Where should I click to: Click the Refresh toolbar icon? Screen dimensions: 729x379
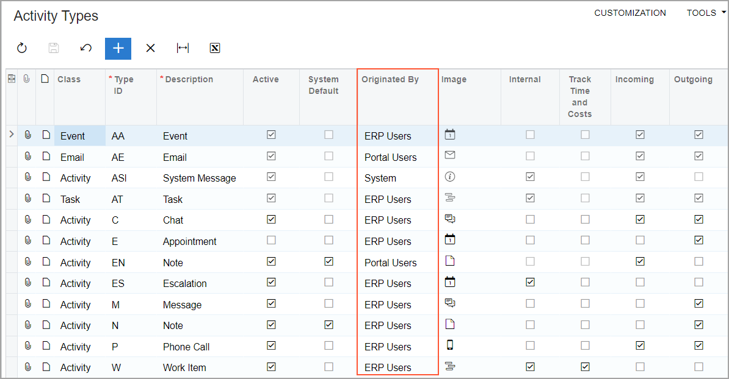coord(22,48)
